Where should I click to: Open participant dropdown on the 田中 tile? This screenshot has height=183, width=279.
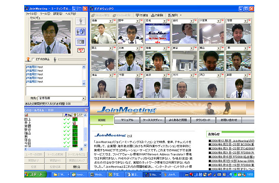[x=138, y=21]
